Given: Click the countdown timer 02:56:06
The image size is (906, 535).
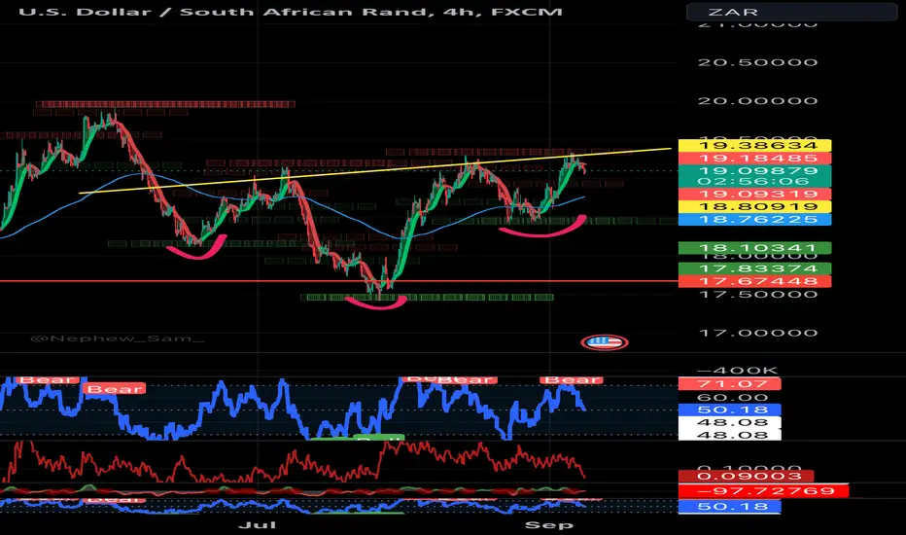Looking at the screenshot, I should pyautogui.click(x=754, y=182).
